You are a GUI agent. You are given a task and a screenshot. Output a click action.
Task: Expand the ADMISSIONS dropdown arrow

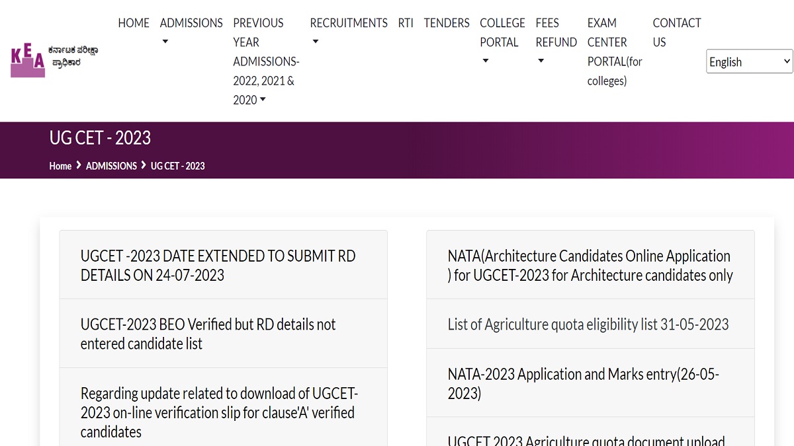point(165,42)
